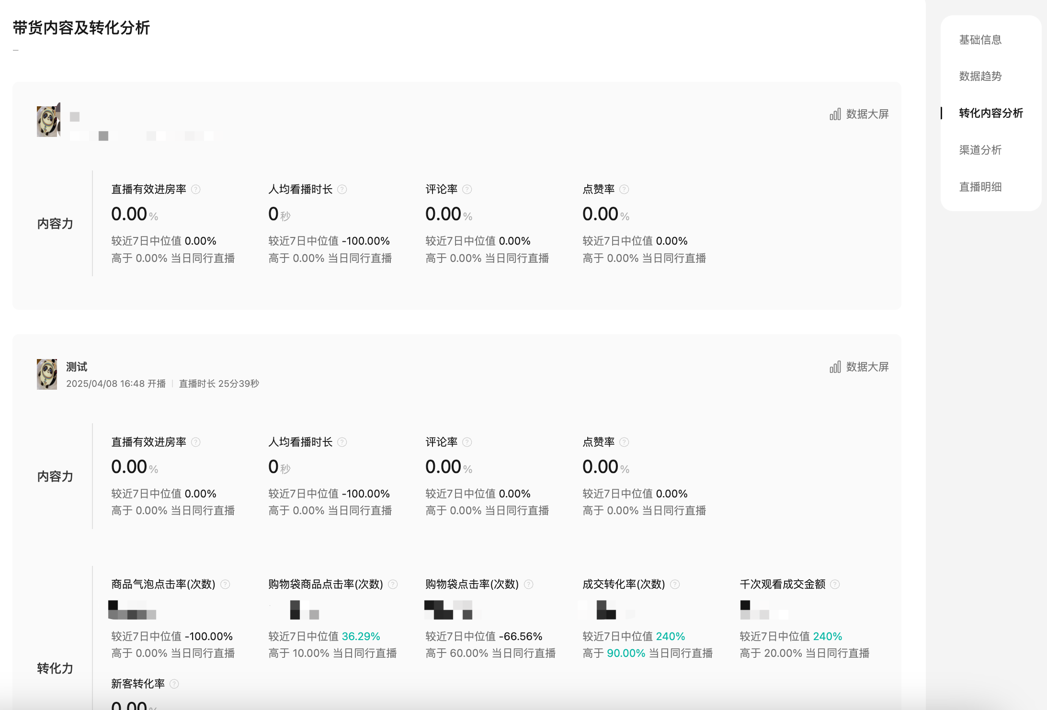Click help icon next to 直播有效进房率 in first card
1047x710 pixels.
[195, 190]
